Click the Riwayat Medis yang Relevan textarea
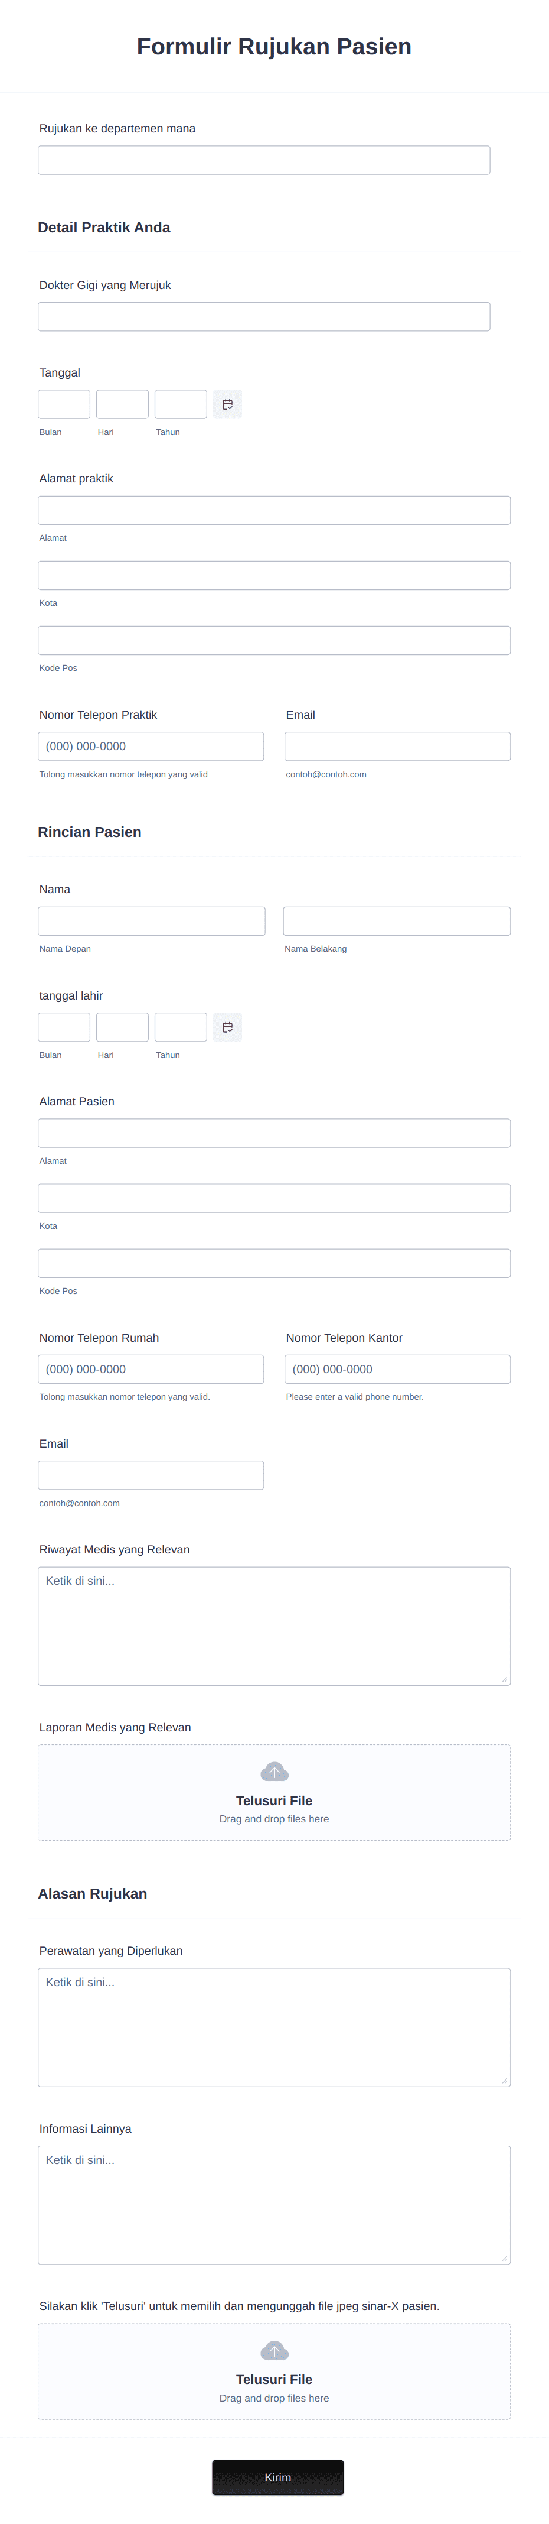 [x=274, y=1627]
